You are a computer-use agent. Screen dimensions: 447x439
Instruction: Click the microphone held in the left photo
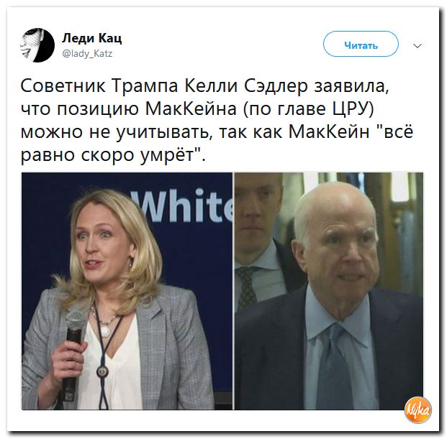pos(73,352)
